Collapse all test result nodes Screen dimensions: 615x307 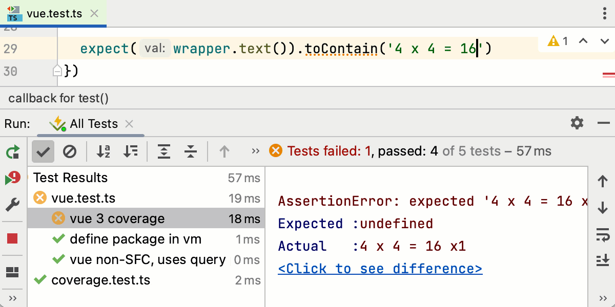(x=191, y=151)
